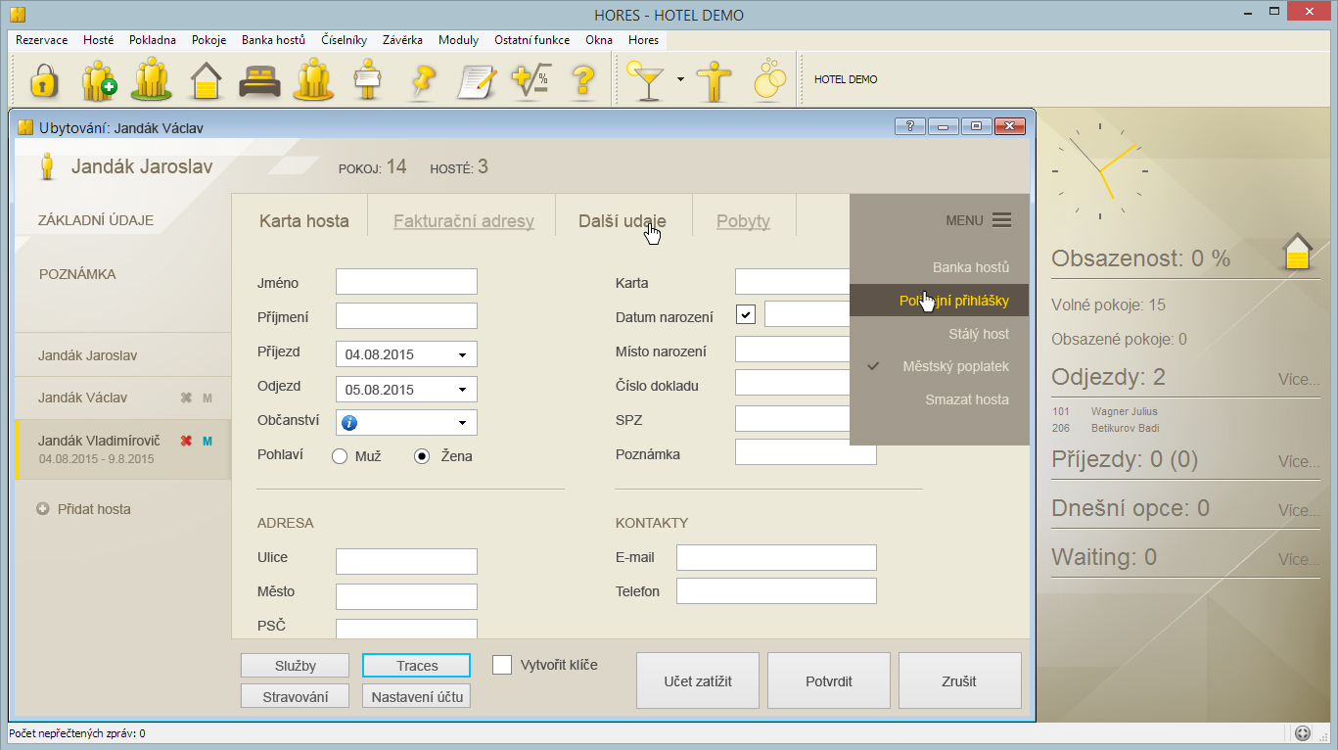
Task: Expand the Občanství combo box
Action: coord(462,423)
